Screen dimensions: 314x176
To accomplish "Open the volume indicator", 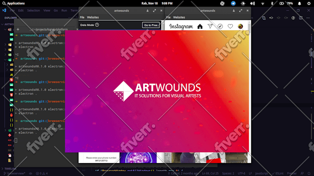I will point(253,3).
